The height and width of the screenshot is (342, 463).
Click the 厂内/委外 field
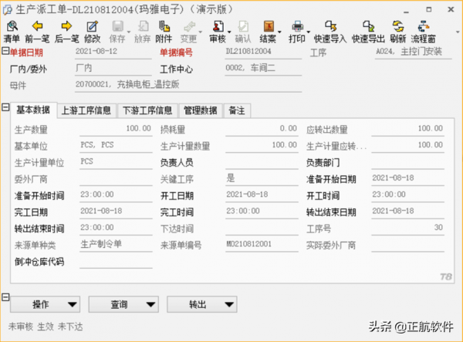point(113,69)
